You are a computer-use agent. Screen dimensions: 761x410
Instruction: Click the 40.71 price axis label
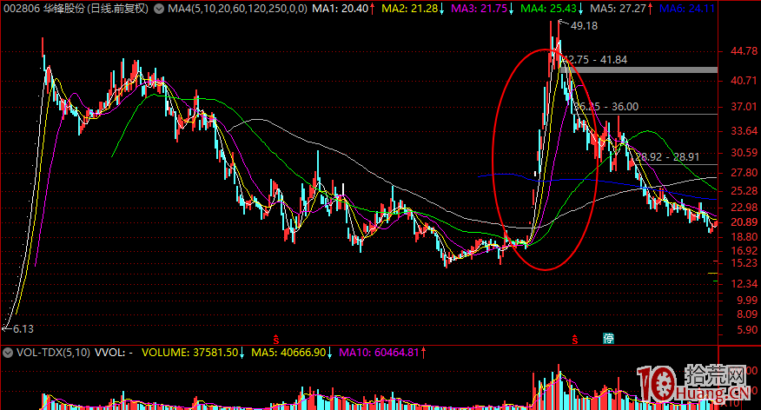[744, 81]
